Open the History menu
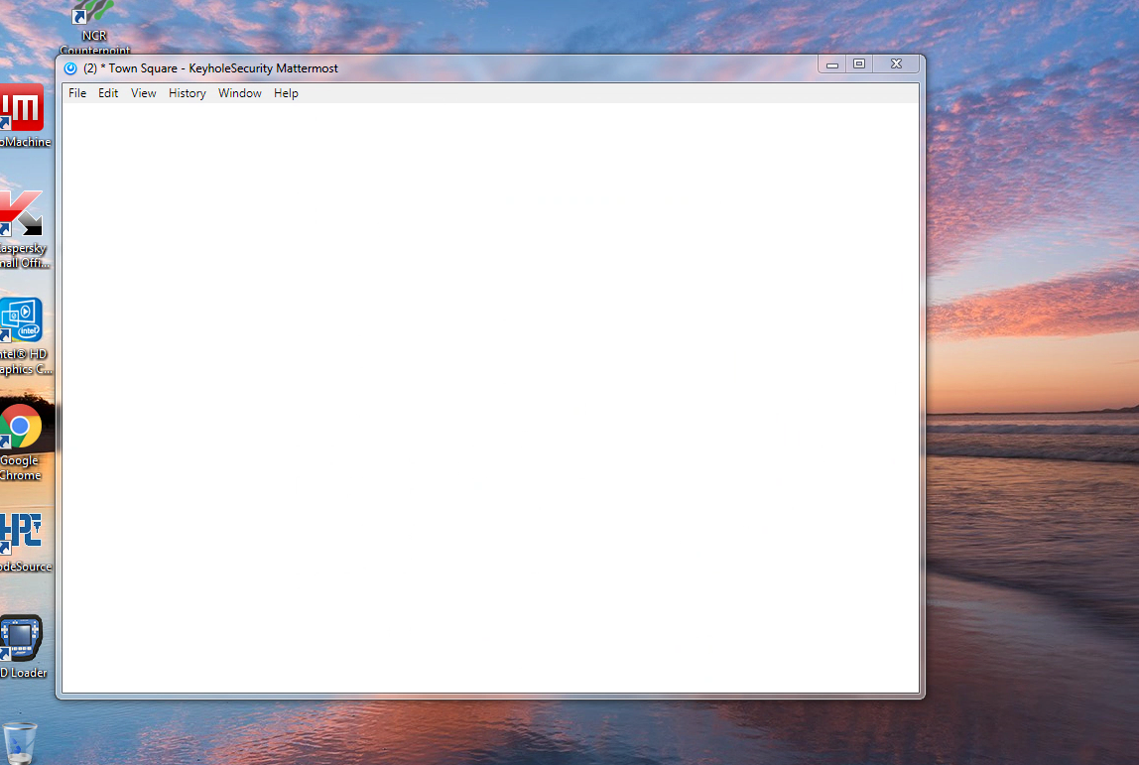The image size is (1139, 765). tap(188, 93)
